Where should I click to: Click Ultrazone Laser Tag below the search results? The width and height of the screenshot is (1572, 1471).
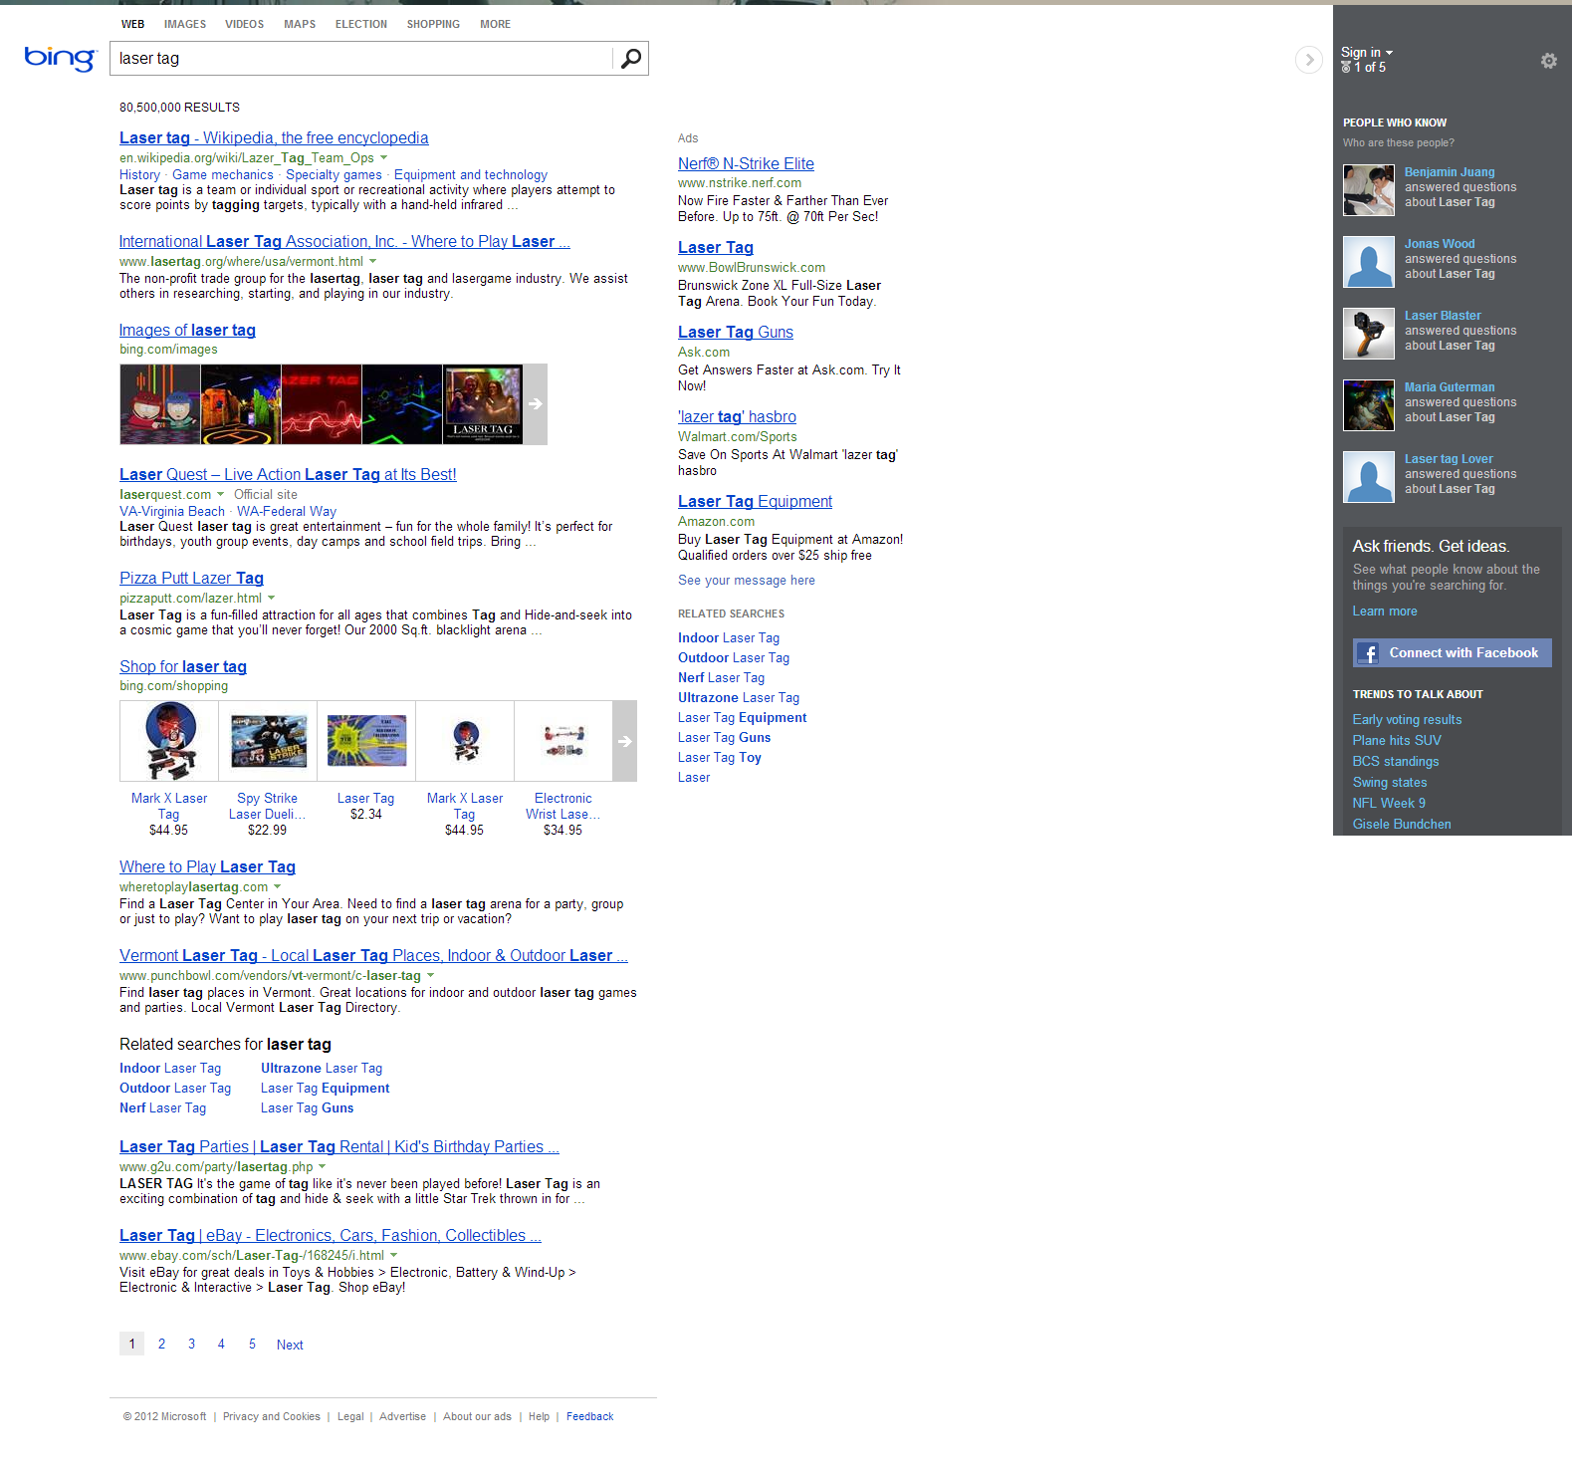[322, 1068]
